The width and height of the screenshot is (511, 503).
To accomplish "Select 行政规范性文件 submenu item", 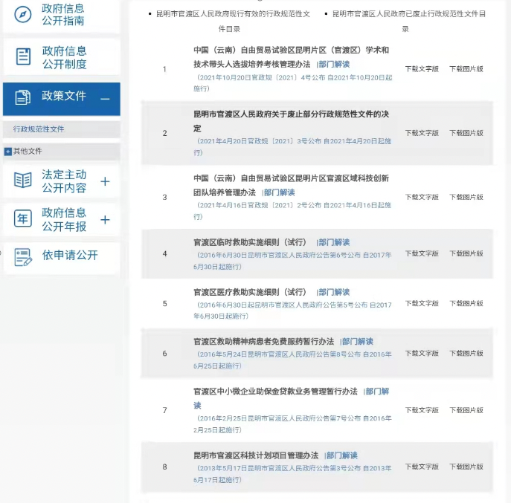I will click(39, 129).
